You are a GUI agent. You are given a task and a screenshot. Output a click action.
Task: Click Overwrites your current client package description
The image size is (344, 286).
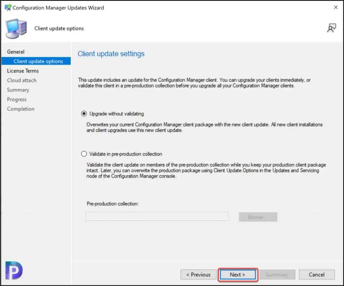(x=205, y=127)
